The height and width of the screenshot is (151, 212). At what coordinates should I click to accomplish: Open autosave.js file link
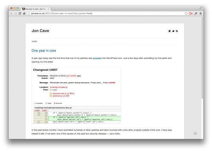point(58,96)
